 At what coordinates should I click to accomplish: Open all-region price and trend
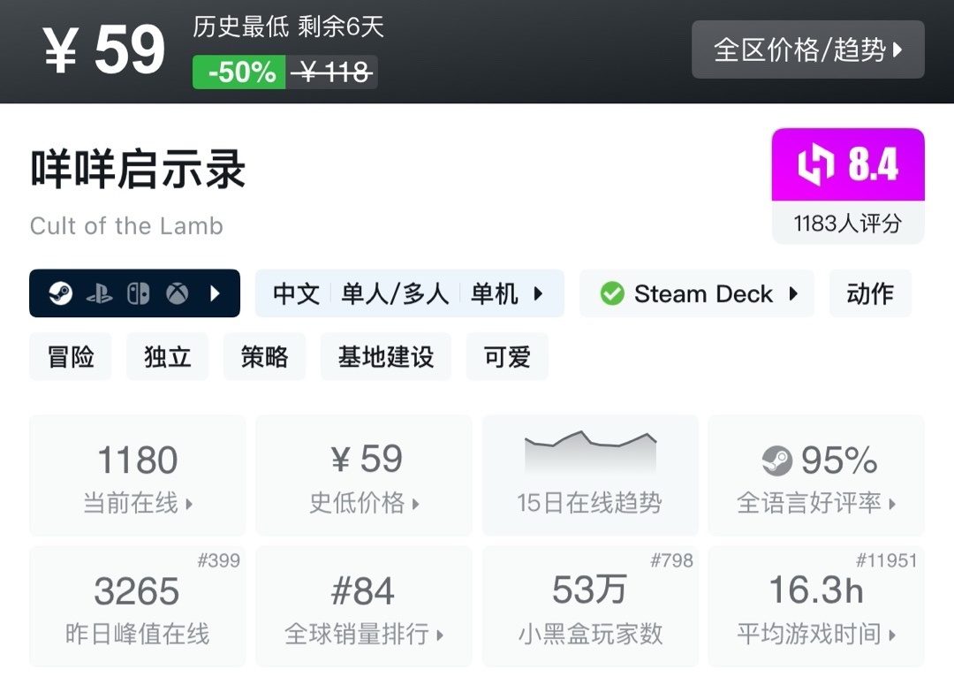807,49
